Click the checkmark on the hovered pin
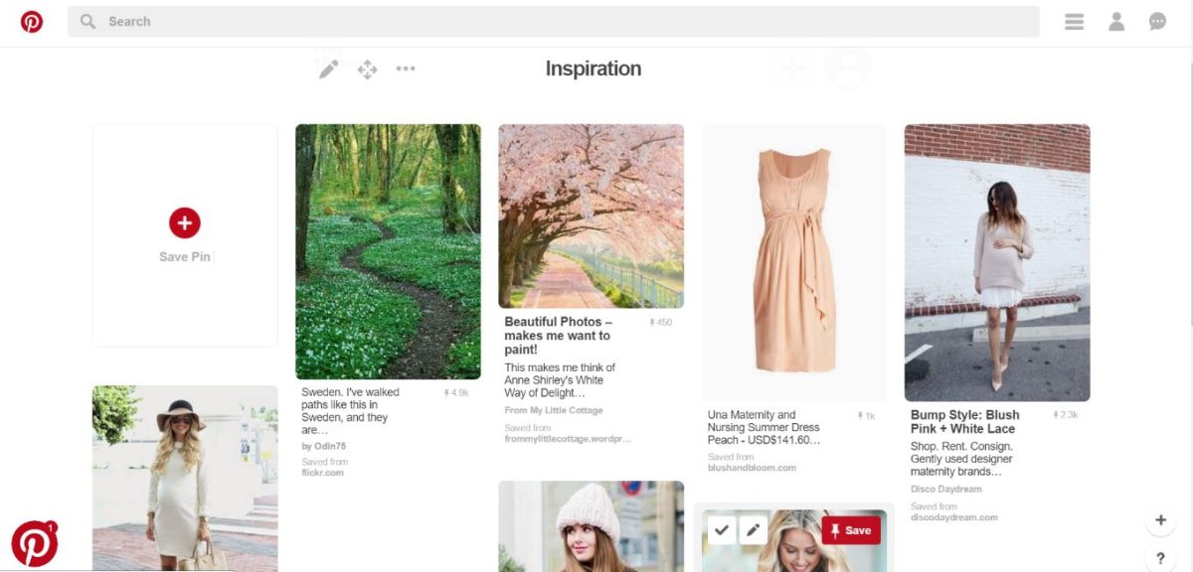Viewport: 1193px width, 572px height. click(722, 531)
